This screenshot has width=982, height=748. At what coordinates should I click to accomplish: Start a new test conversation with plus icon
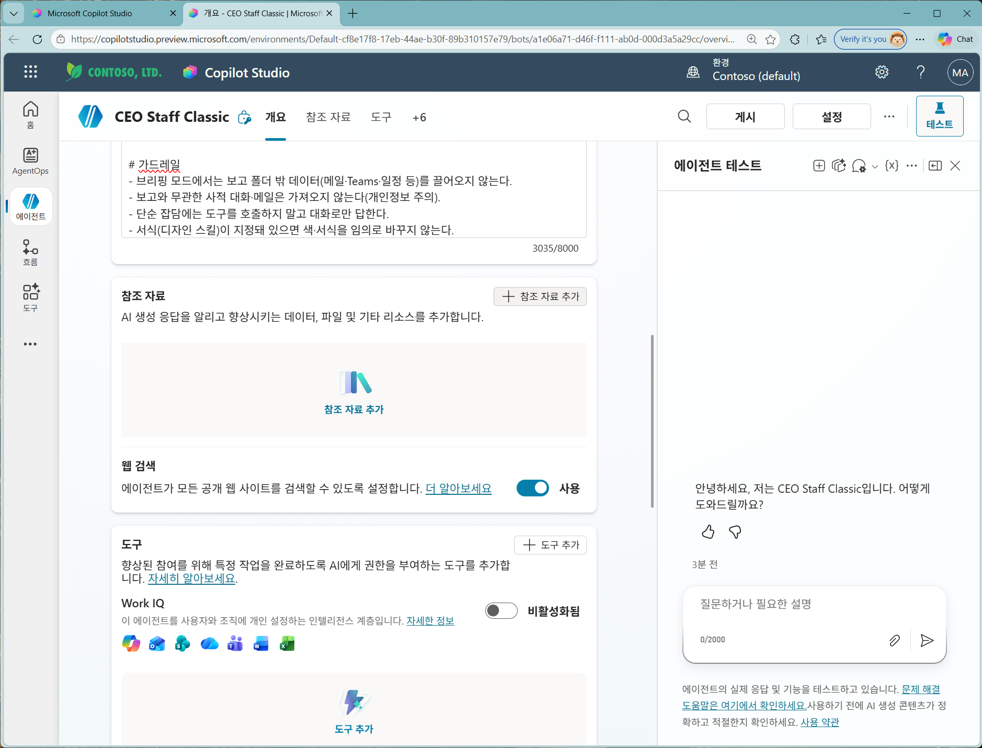coord(819,166)
